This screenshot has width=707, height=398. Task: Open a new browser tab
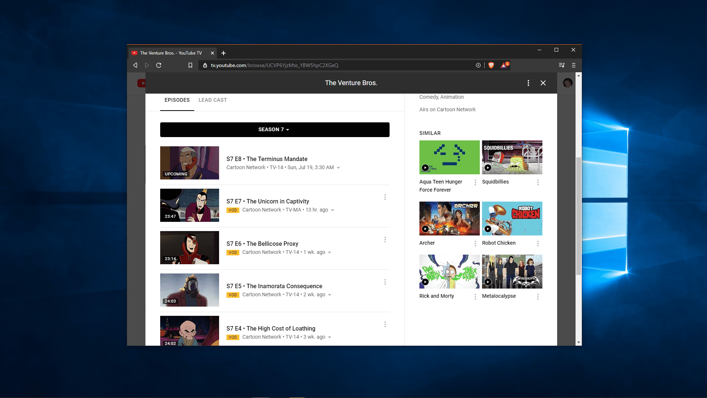point(224,53)
